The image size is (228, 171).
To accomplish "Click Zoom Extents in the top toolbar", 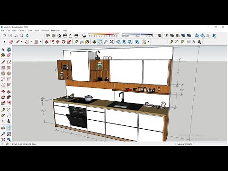I will point(112,42).
